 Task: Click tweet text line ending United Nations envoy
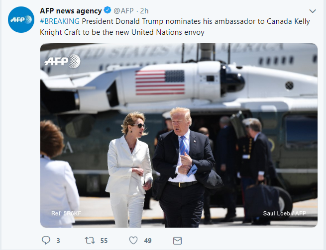(x=122, y=32)
